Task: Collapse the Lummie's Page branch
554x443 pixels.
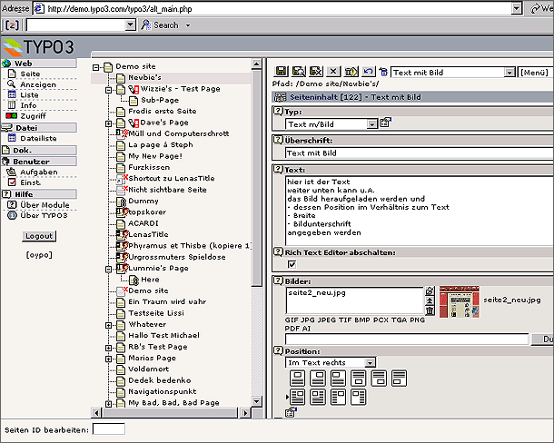Action: pos(108,270)
